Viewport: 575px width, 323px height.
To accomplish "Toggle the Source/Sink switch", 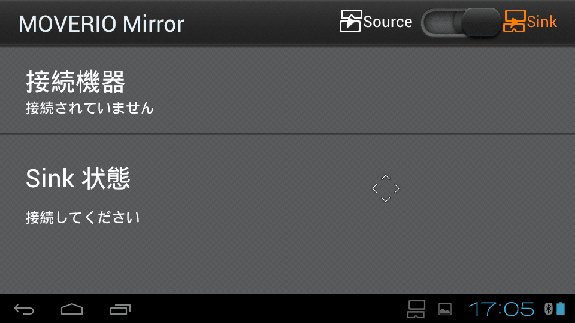I will coord(461,23).
